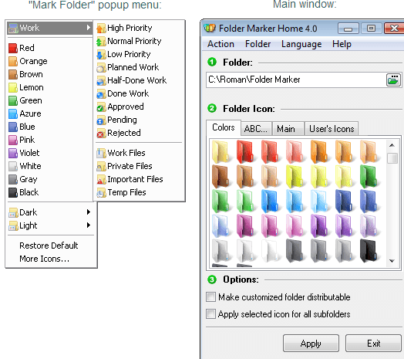Viewport: 404px width, 359px height.
Task: Choose the Pending folder icon
Action: pos(101,120)
